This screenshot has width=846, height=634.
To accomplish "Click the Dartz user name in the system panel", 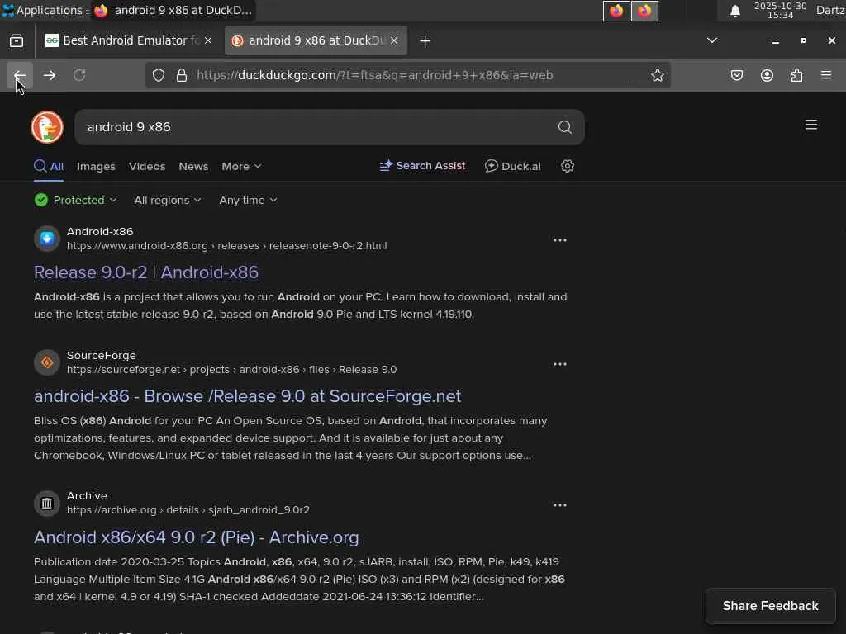I will pyautogui.click(x=830, y=10).
